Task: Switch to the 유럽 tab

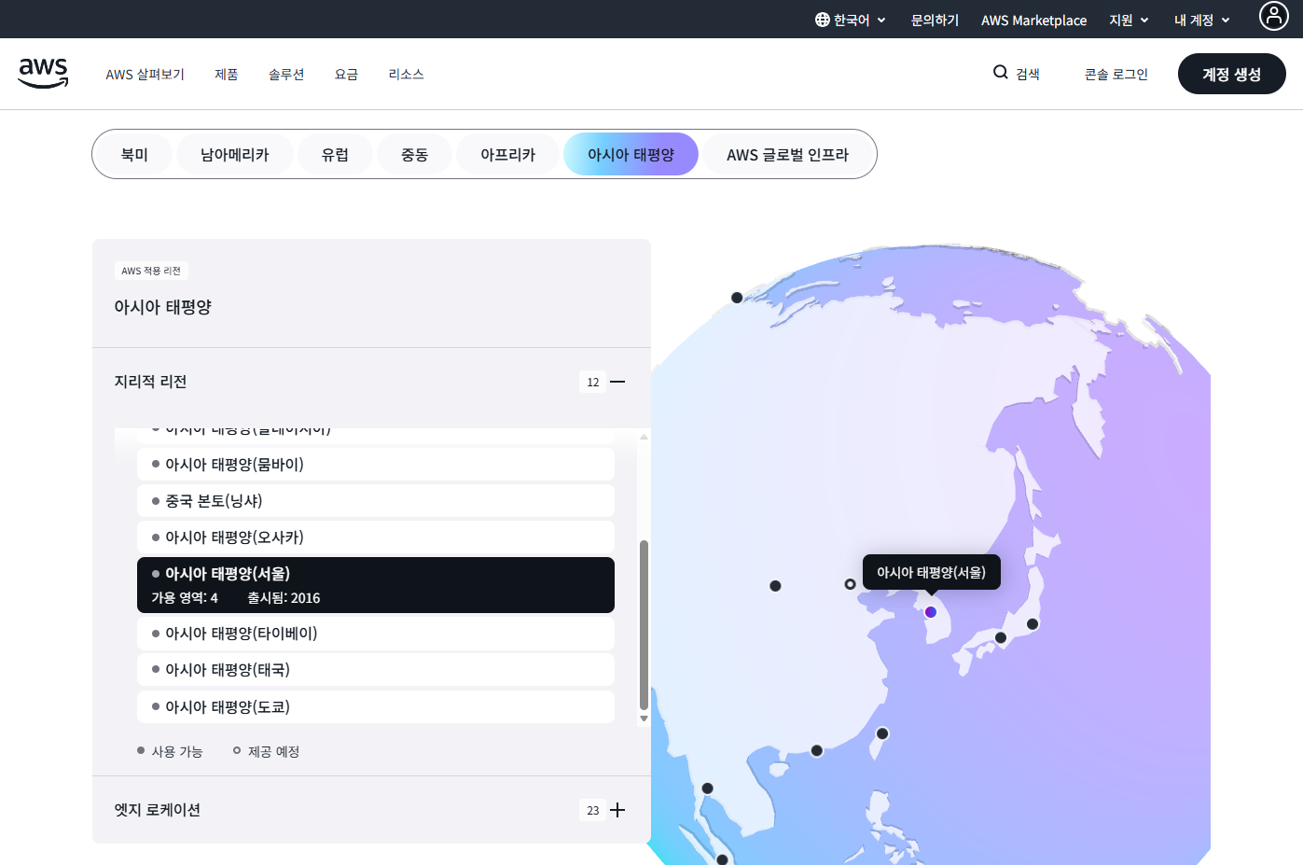Action: (x=335, y=154)
